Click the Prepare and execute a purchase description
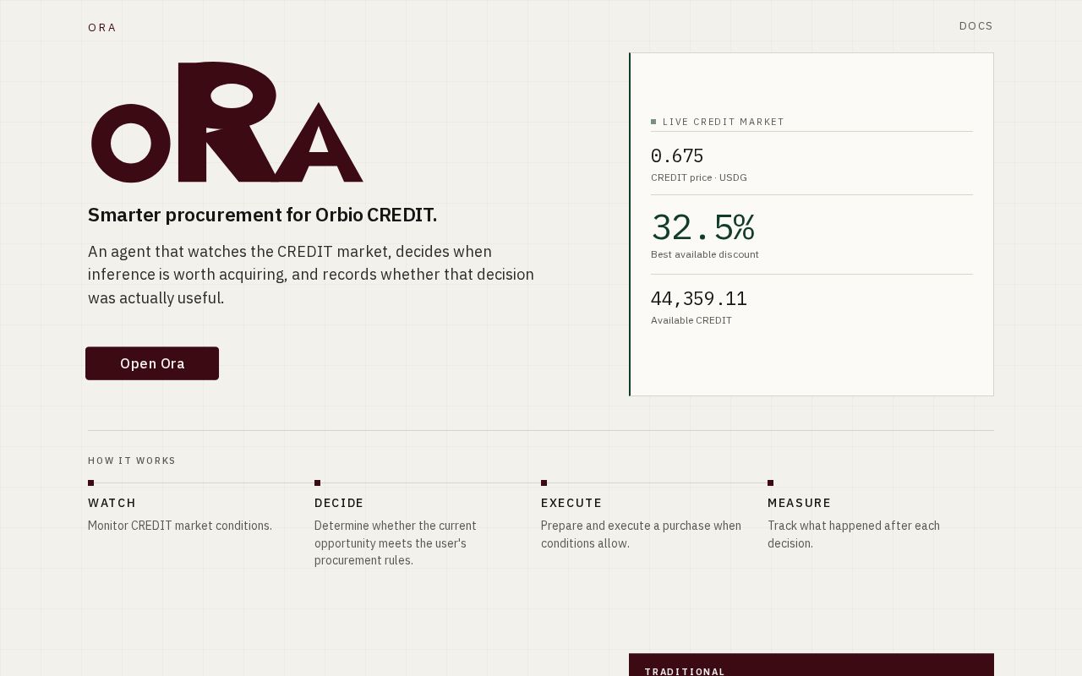The image size is (1082, 676). tap(641, 534)
